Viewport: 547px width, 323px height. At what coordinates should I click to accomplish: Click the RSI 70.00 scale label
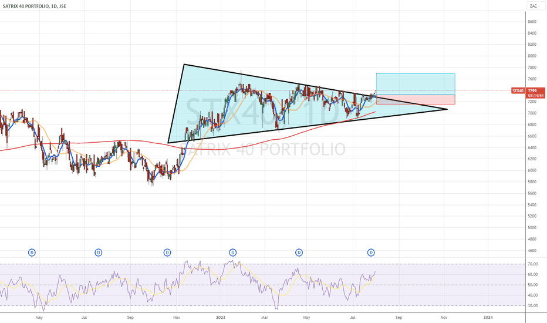(533, 264)
